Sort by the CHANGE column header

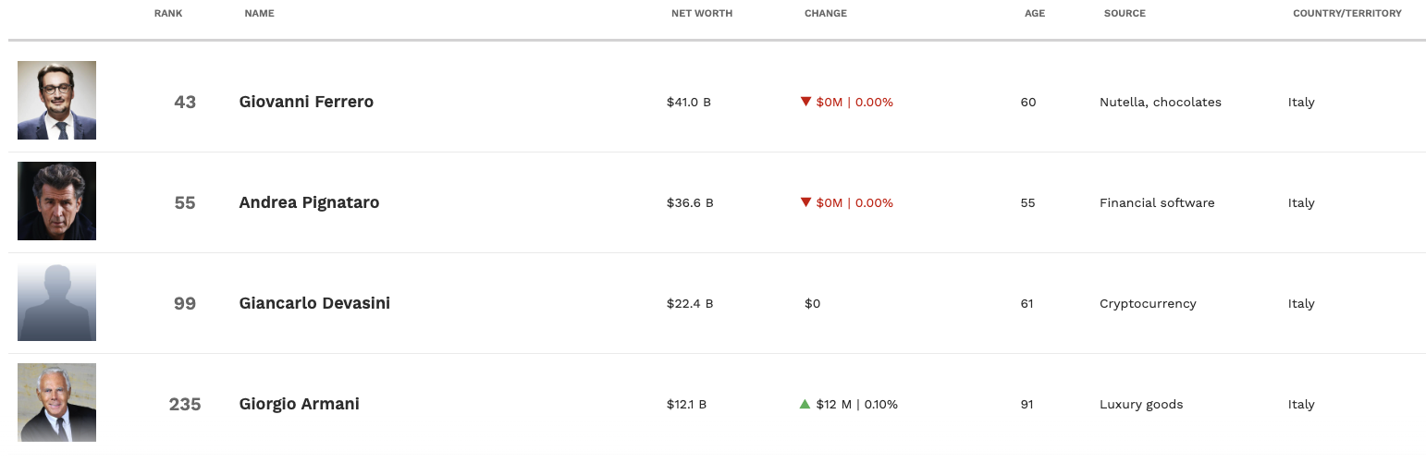click(825, 14)
